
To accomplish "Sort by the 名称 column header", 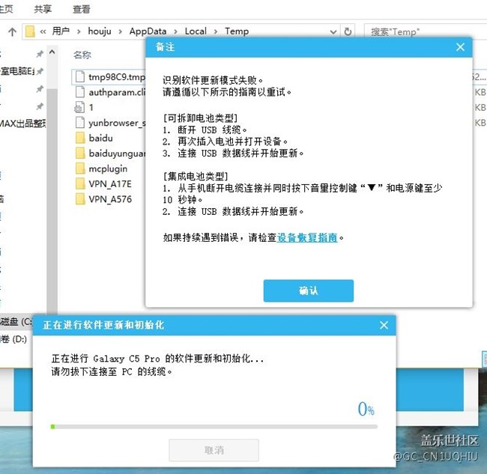I will [82, 55].
